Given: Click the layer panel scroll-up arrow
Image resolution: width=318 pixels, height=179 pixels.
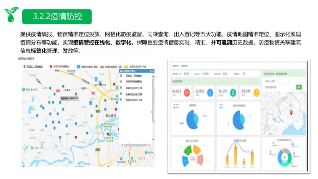Looking at the screenshot, I should click(x=153, y=77).
